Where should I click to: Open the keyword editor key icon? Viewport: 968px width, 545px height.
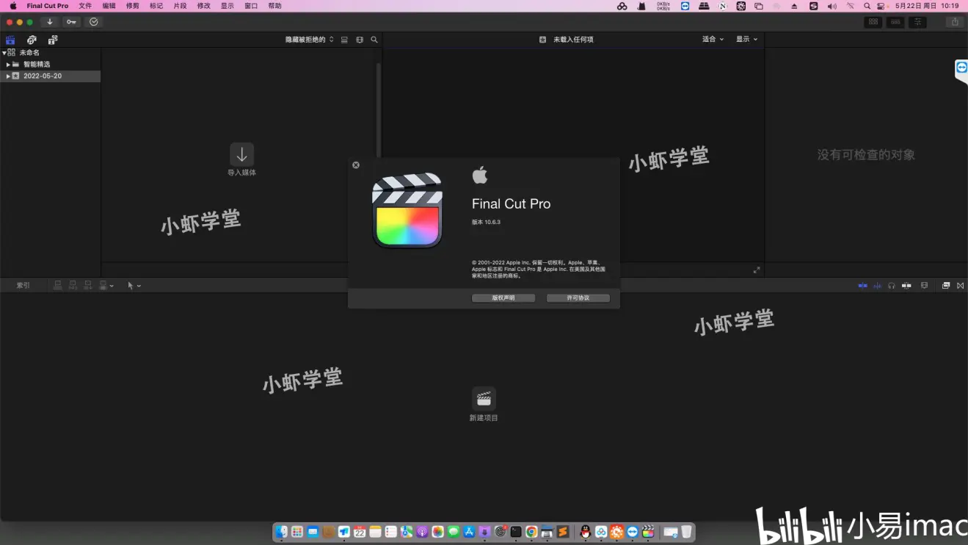click(71, 22)
